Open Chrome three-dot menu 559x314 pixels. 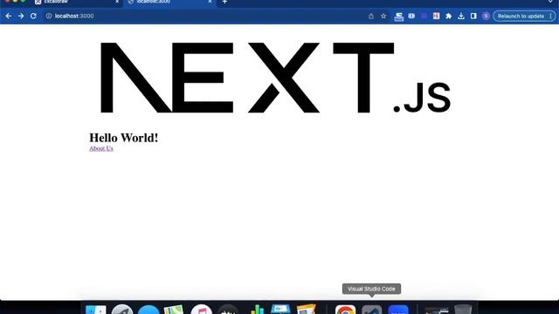click(x=551, y=16)
